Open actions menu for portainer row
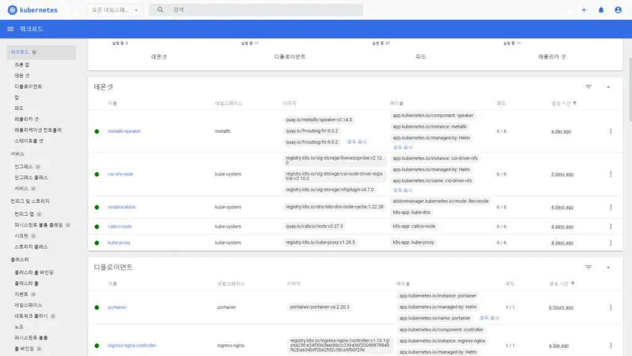Image resolution: width=632 pixels, height=356 pixels. (x=611, y=307)
